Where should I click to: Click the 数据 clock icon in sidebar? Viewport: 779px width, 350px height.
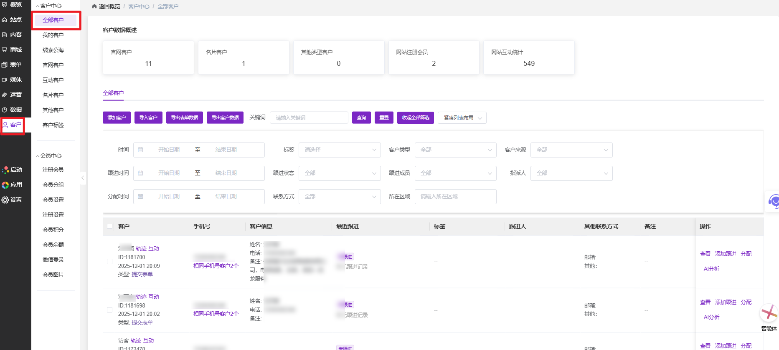coord(5,110)
